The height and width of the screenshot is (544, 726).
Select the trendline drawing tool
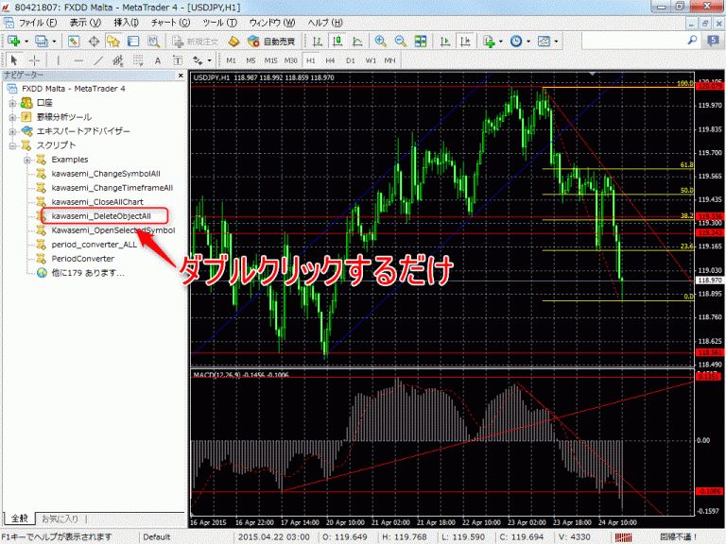click(98, 60)
